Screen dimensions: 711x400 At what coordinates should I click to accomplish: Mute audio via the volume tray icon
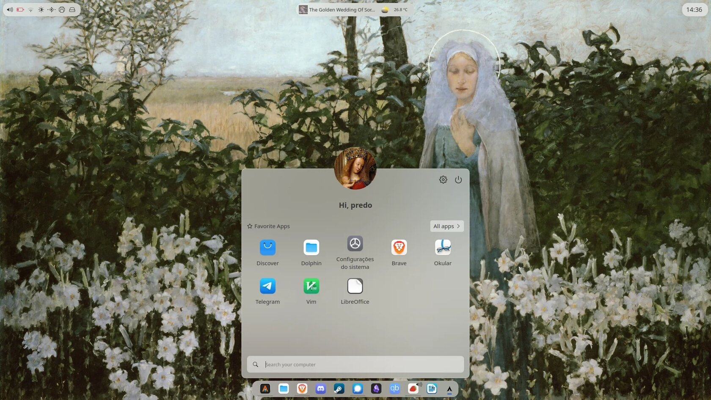[9, 9]
